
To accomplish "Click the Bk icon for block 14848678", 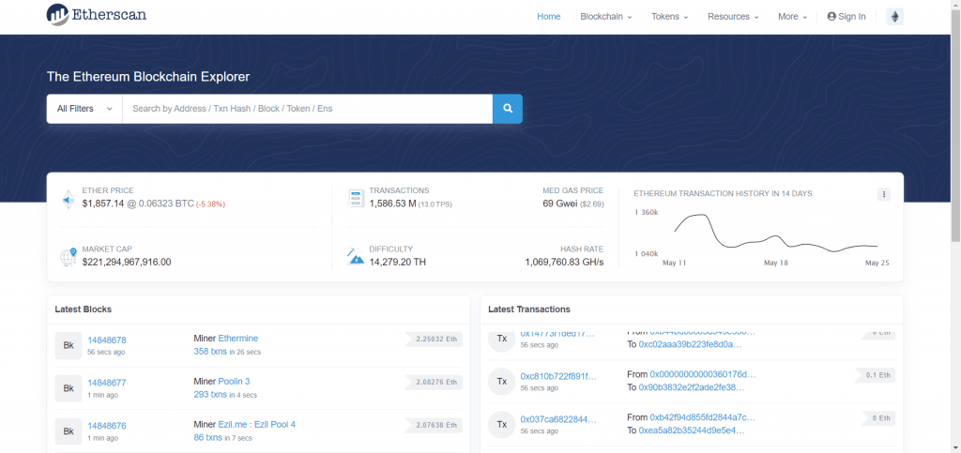I will coord(69,345).
